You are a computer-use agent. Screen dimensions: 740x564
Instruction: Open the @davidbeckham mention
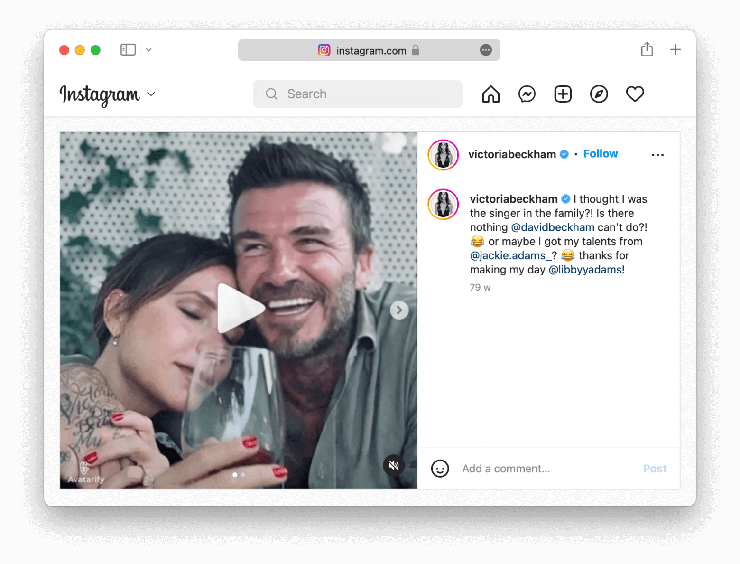pos(553,227)
